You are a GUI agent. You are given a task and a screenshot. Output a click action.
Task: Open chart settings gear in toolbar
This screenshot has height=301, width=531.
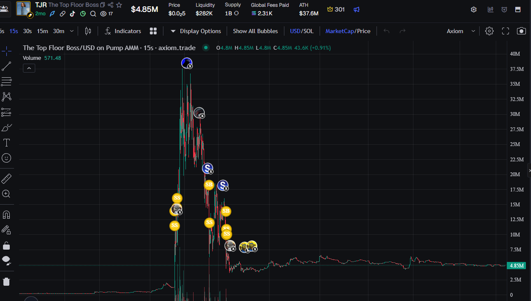coord(489,31)
